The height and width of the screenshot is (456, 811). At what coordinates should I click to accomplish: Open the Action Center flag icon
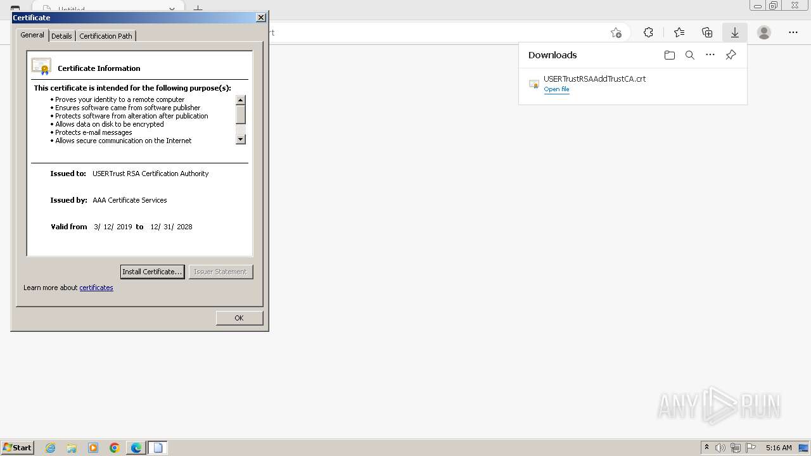(751, 448)
